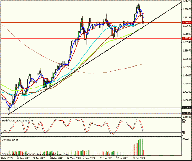Click the 28 Apr 2009 date label
Viewport: 192px width, 161px height.
point(57,158)
